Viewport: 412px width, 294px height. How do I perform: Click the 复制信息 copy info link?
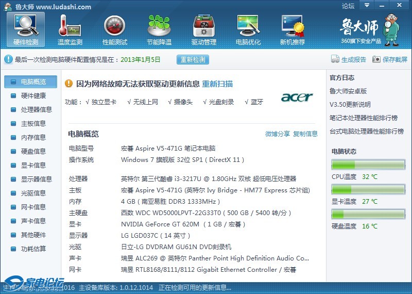tap(305, 134)
